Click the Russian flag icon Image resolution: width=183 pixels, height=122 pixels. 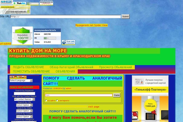(x=23, y=77)
